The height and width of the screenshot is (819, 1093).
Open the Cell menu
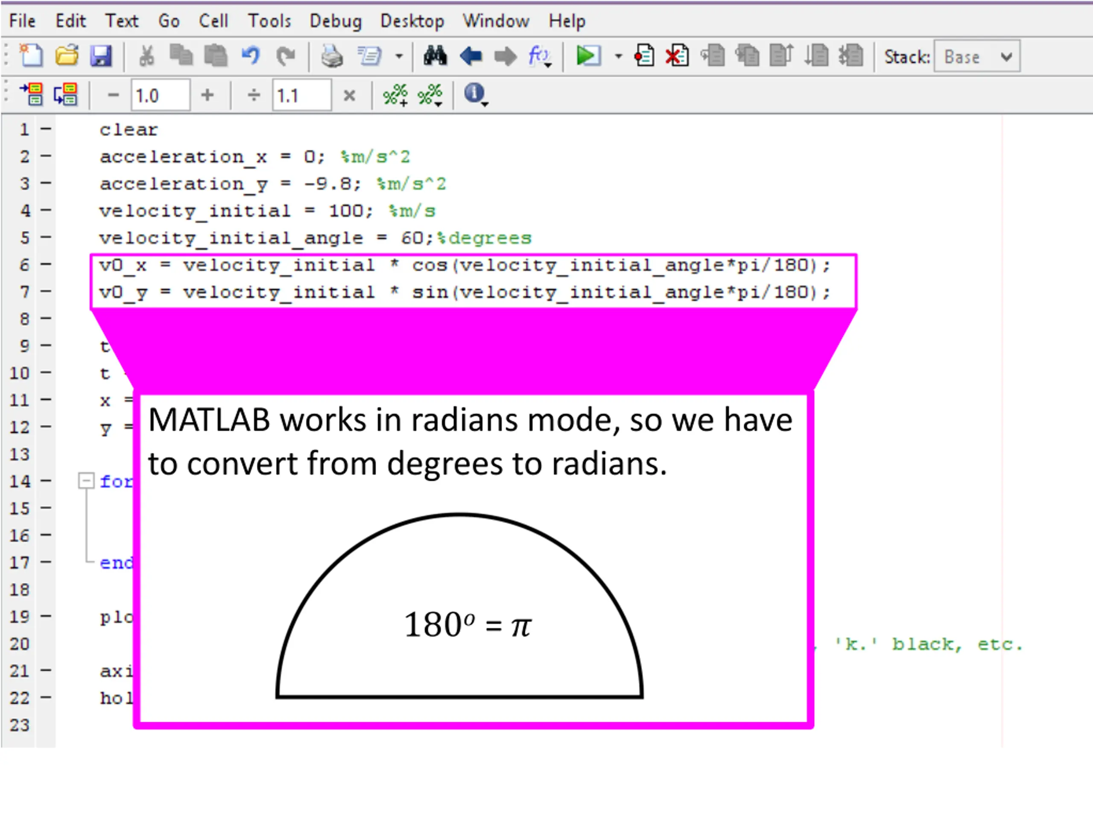(213, 21)
